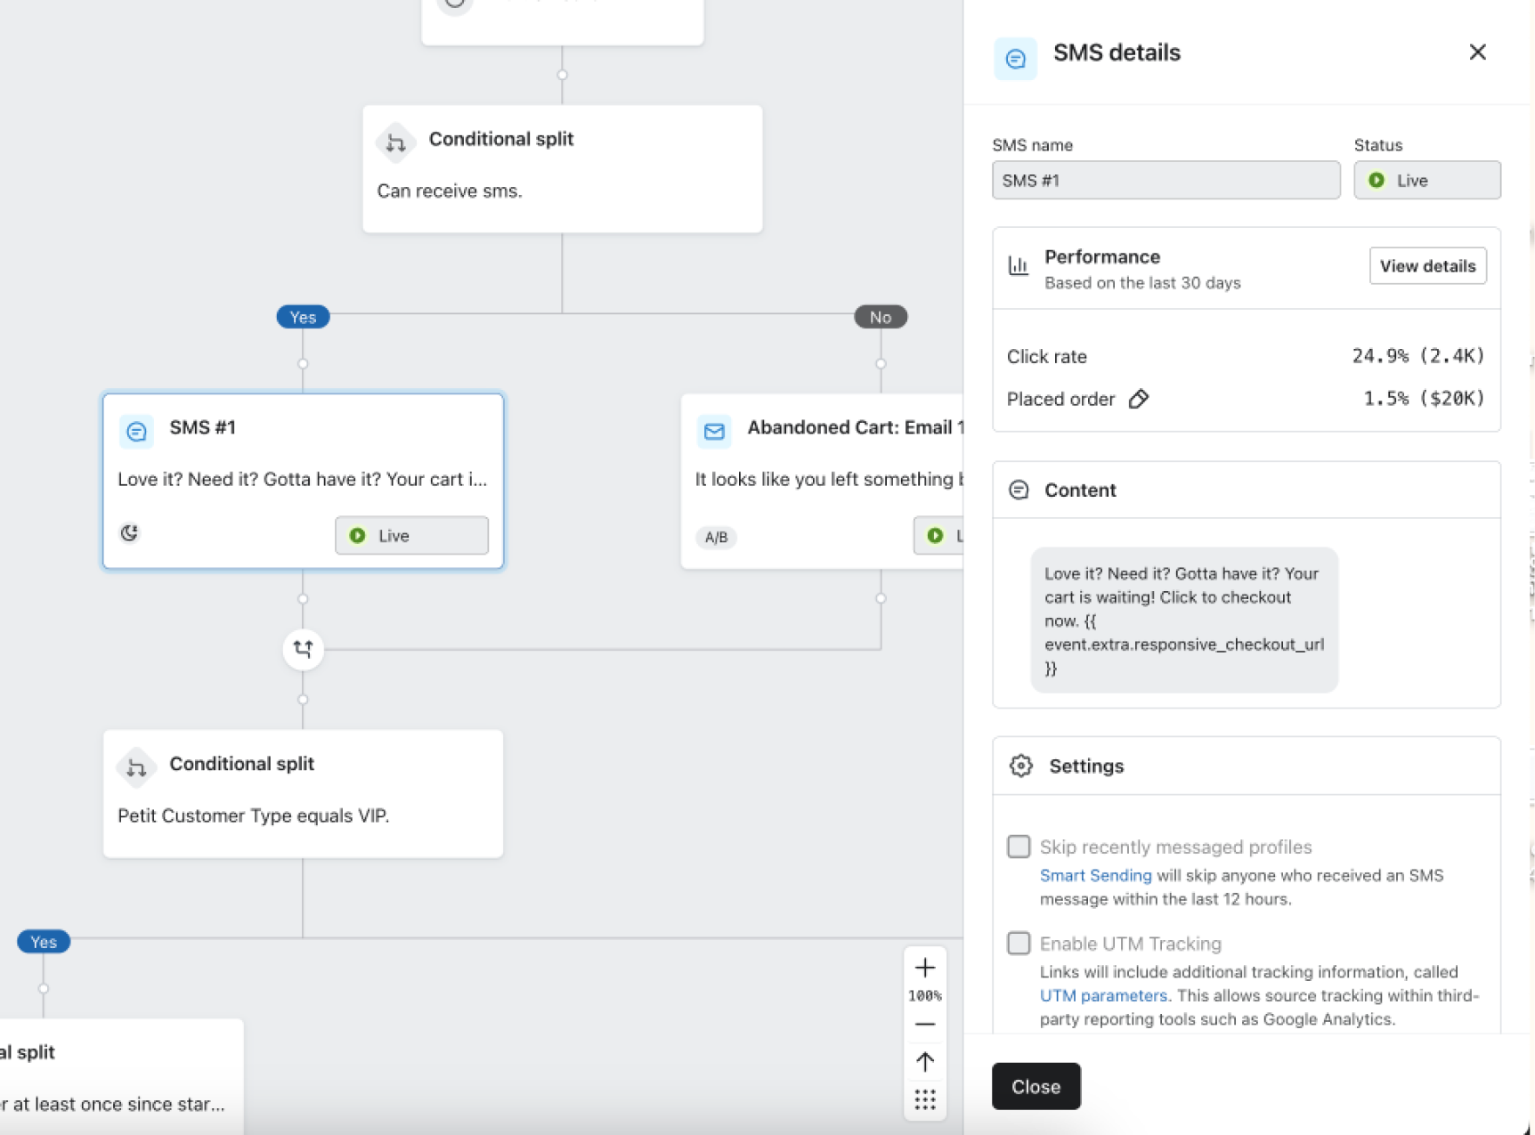
Task: Select the Can receive sms conditional split
Action: [x=562, y=169]
